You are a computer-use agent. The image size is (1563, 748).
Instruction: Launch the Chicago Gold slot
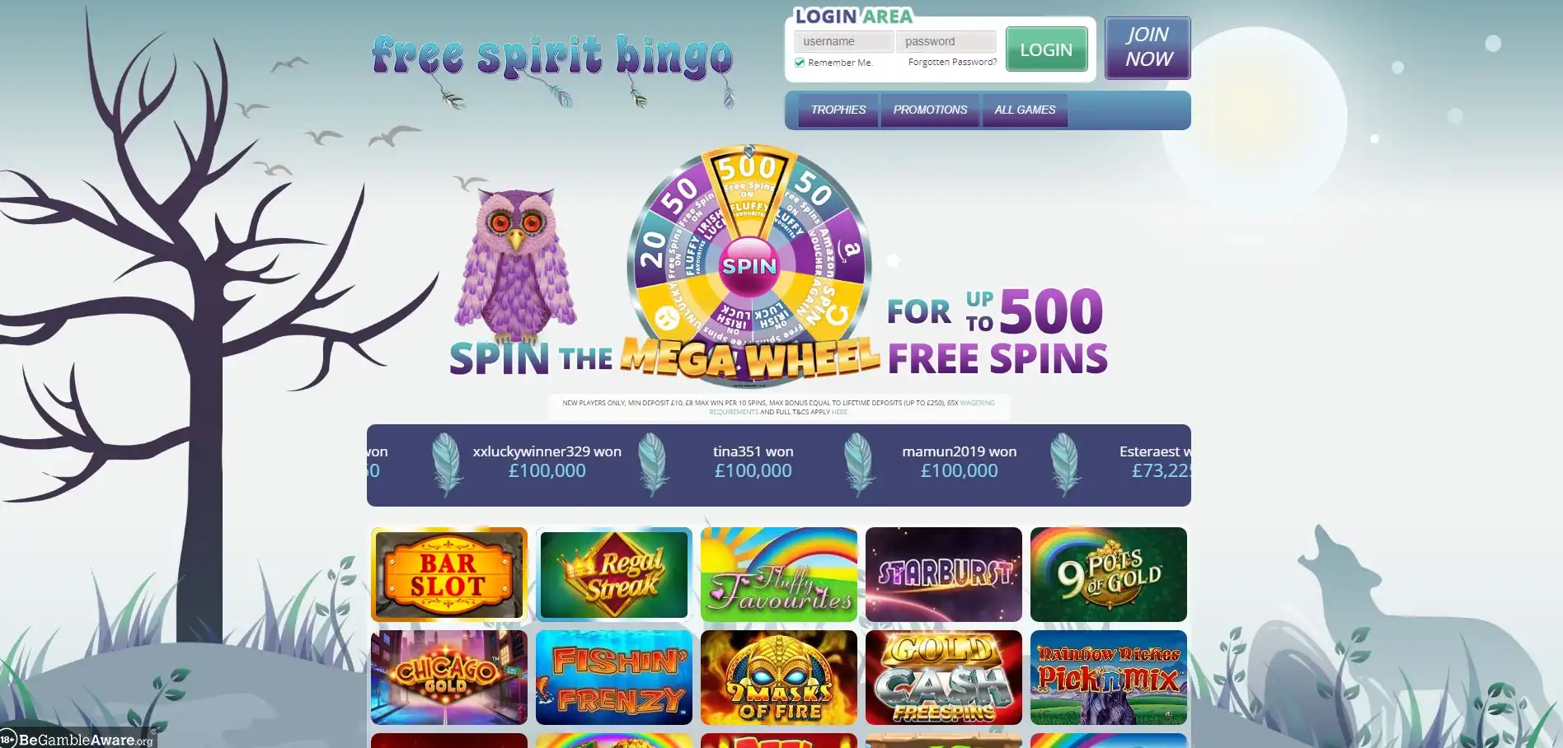tap(448, 677)
